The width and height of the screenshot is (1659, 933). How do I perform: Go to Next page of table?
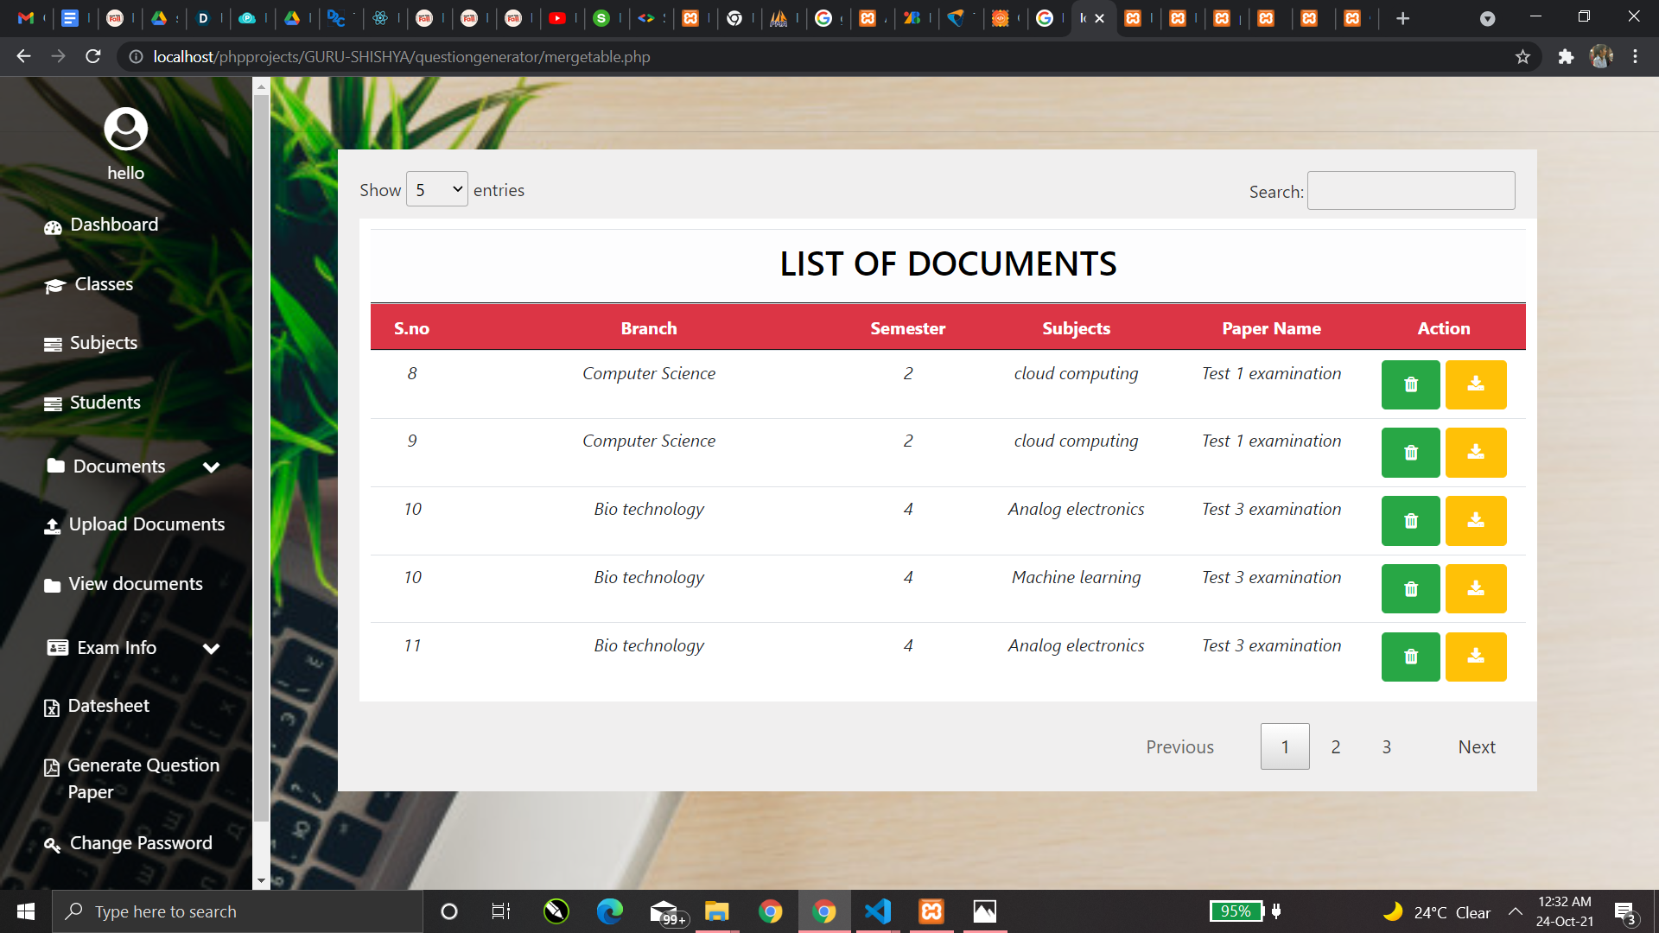pos(1476,747)
